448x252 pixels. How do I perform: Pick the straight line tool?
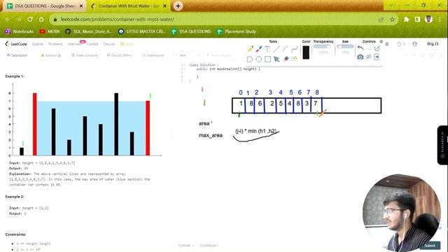click(x=276, y=50)
